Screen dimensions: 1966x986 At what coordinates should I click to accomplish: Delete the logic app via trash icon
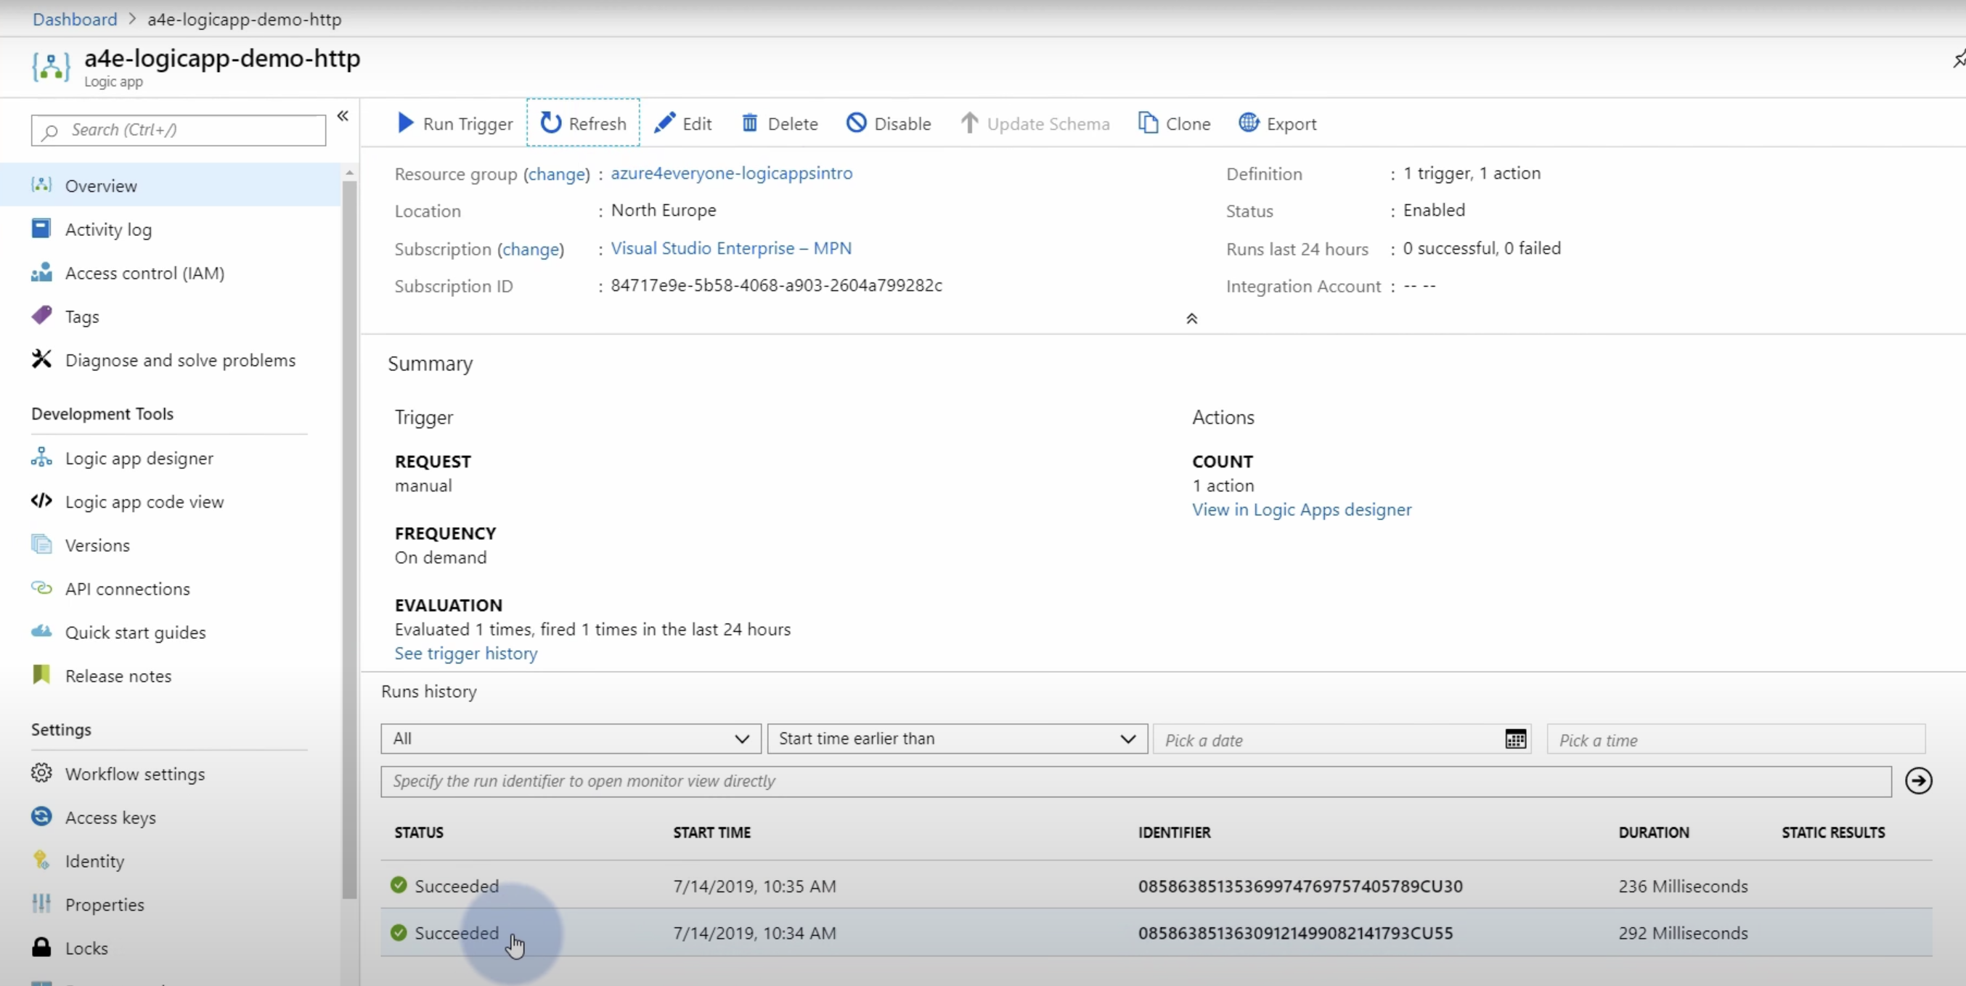[x=779, y=123]
